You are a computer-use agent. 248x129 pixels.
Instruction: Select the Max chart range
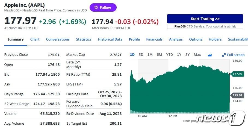point(197,55)
